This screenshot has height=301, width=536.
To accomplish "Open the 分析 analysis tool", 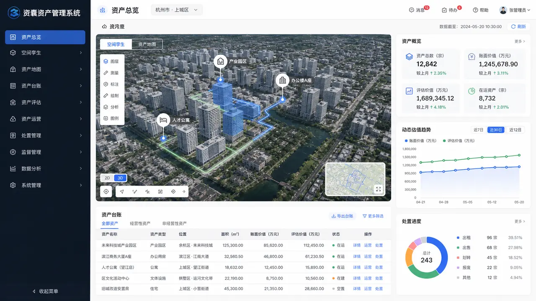I will pos(112,107).
